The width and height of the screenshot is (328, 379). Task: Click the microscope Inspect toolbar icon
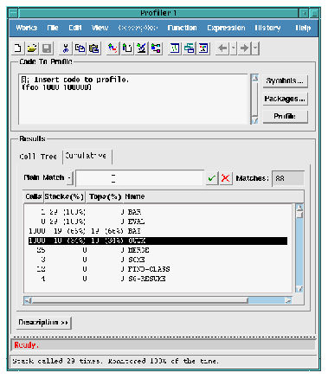click(x=141, y=48)
